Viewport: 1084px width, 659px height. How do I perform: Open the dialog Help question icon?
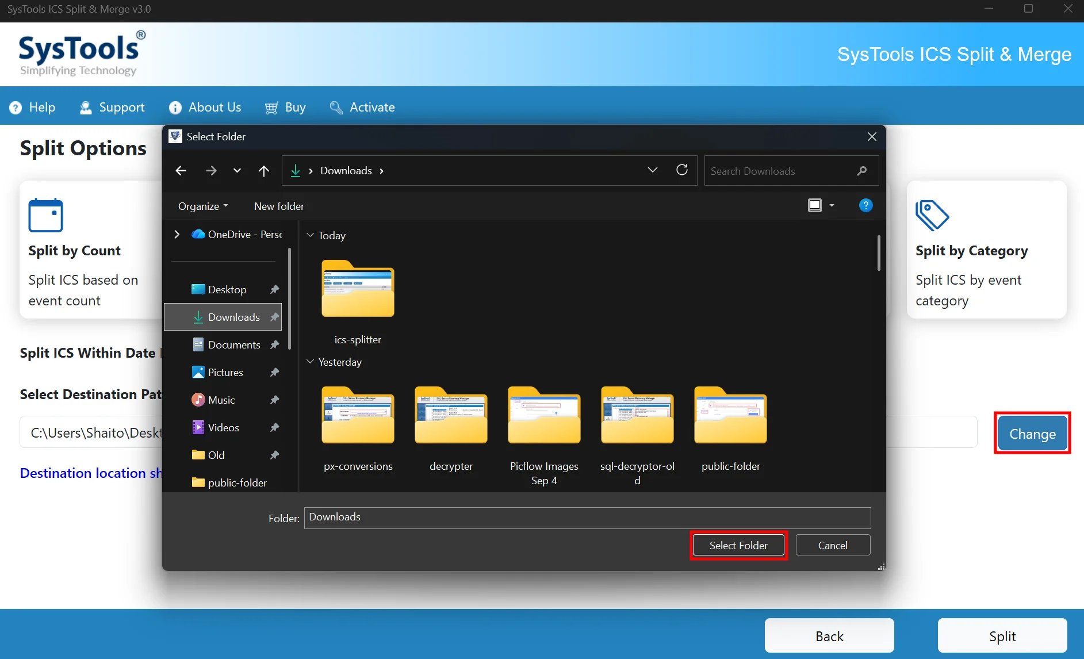point(865,205)
